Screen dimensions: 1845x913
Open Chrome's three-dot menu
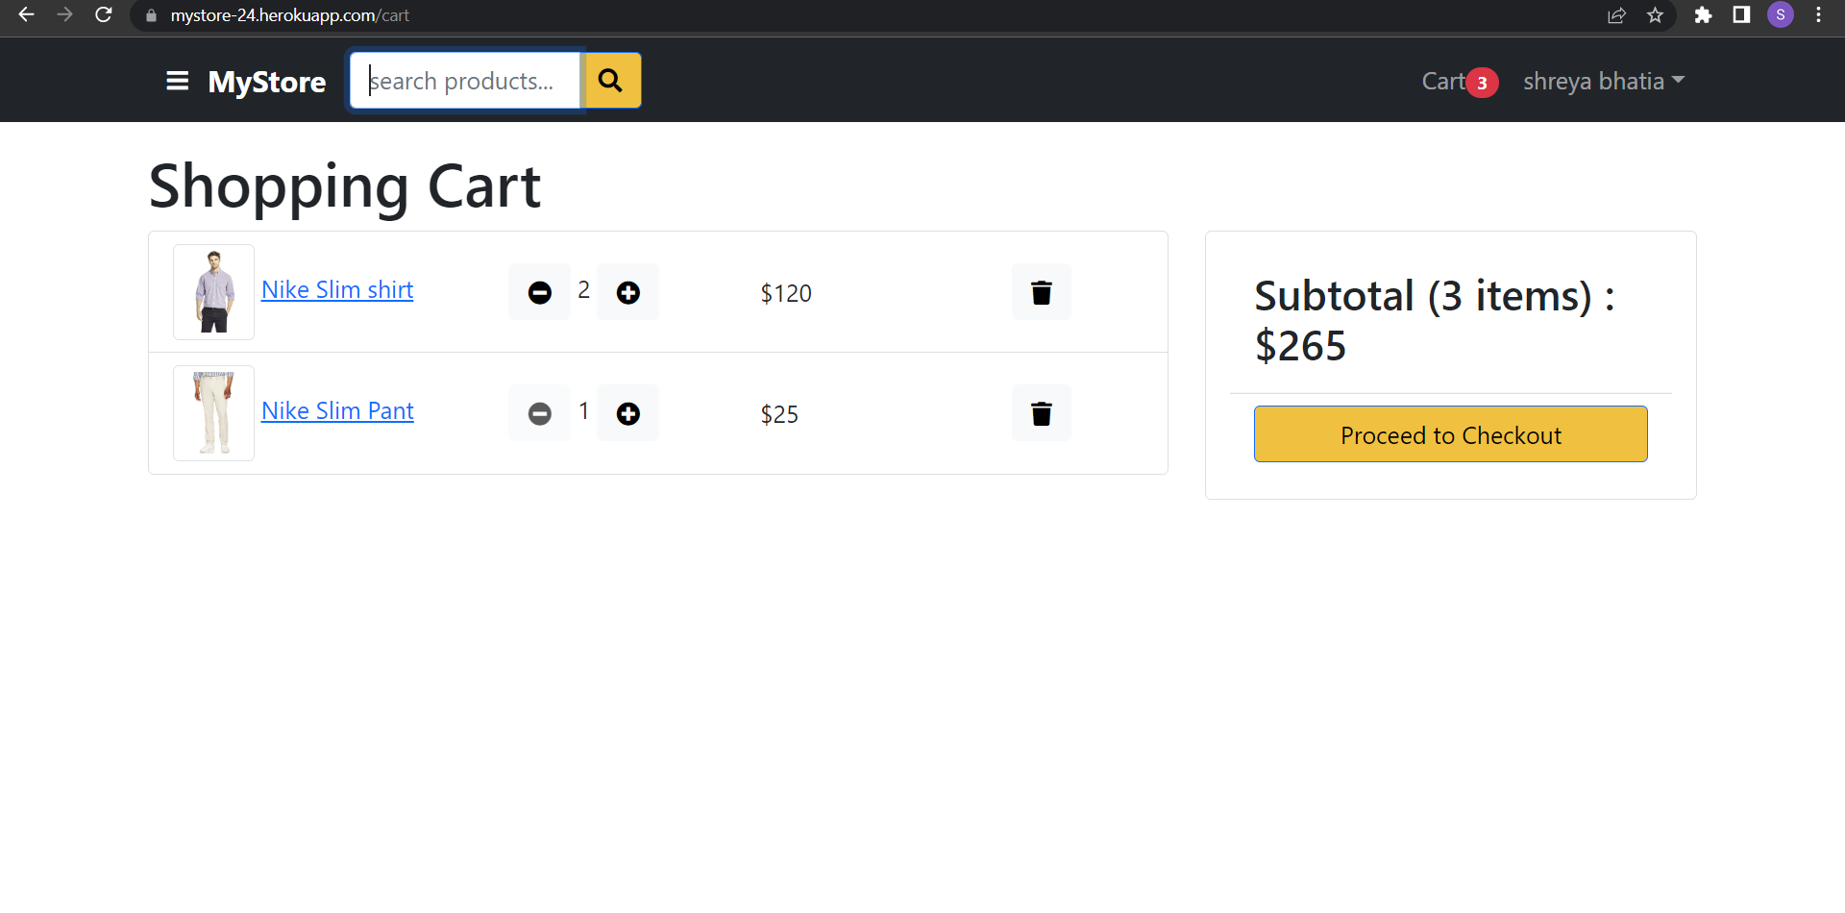click(x=1818, y=15)
